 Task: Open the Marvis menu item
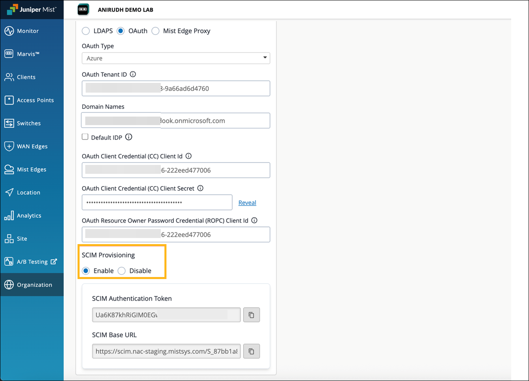(x=28, y=54)
